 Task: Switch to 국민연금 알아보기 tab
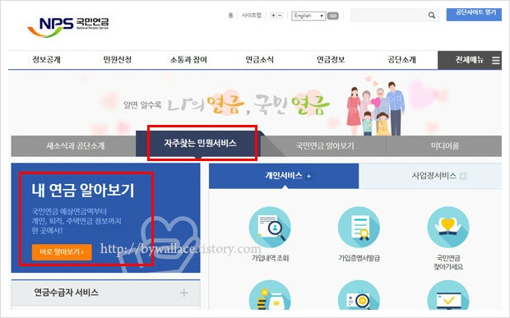click(325, 145)
